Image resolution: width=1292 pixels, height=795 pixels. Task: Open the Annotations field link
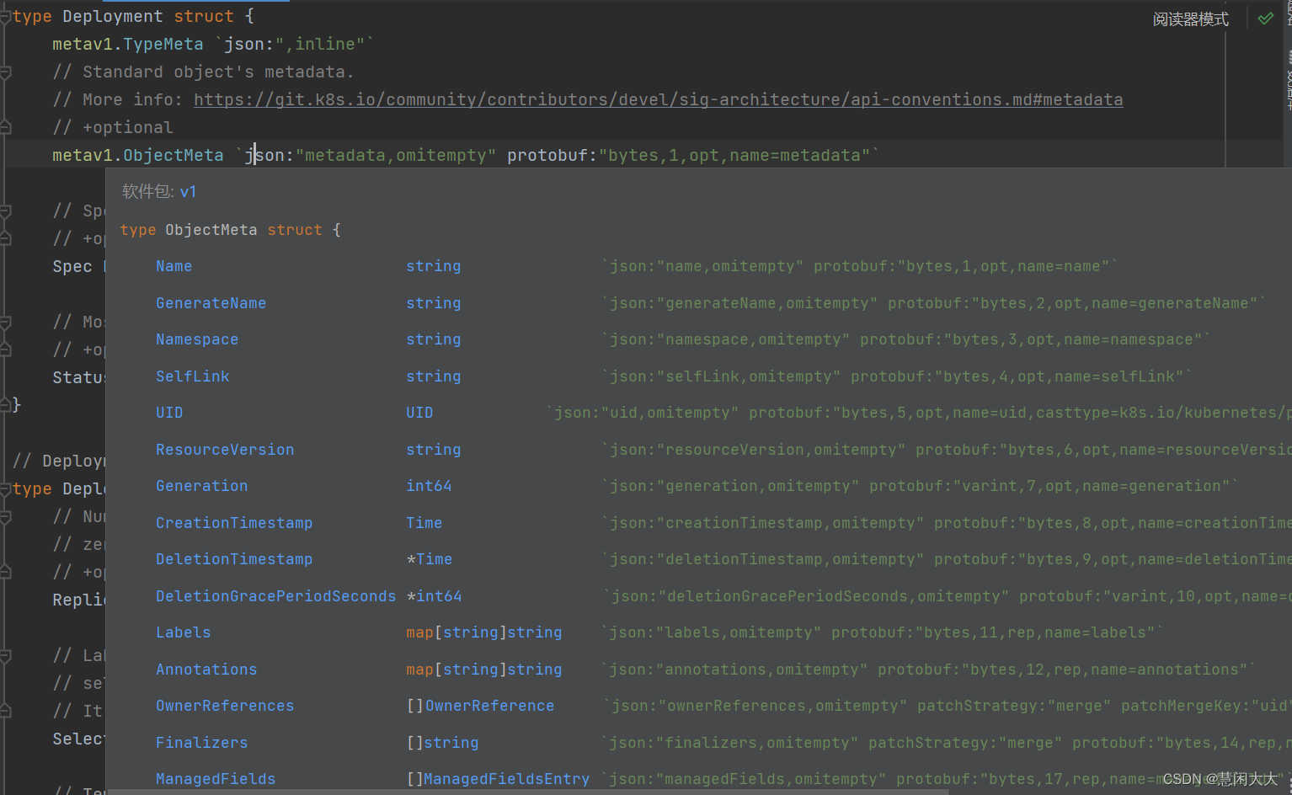click(x=206, y=670)
